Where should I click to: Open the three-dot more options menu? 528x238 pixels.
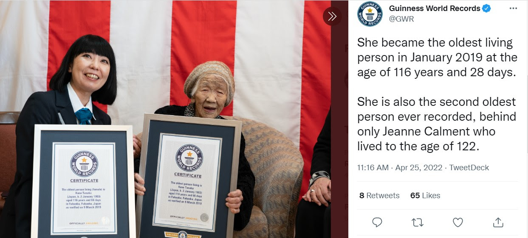(x=513, y=8)
